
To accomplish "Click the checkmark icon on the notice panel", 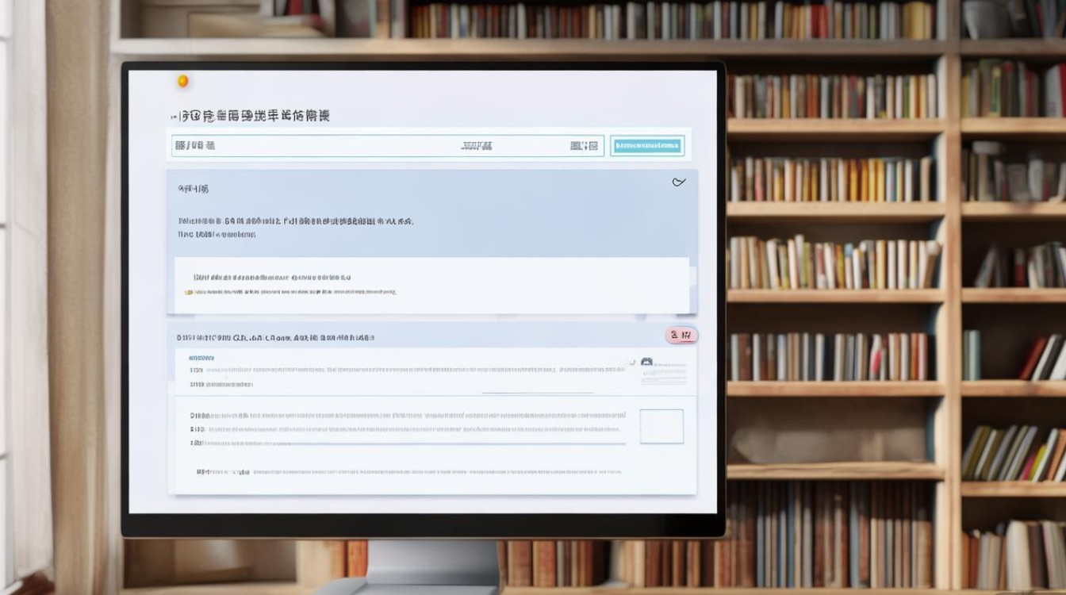I will [679, 182].
